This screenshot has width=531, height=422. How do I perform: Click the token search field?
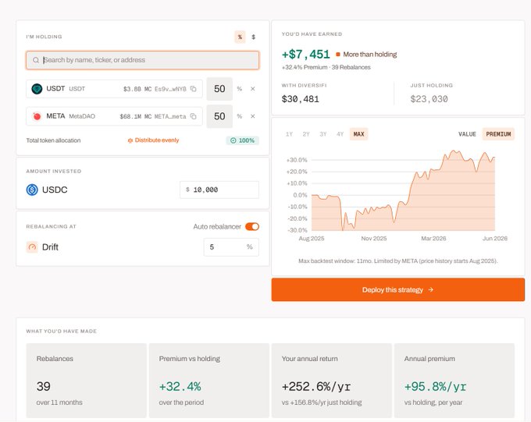[x=143, y=60]
